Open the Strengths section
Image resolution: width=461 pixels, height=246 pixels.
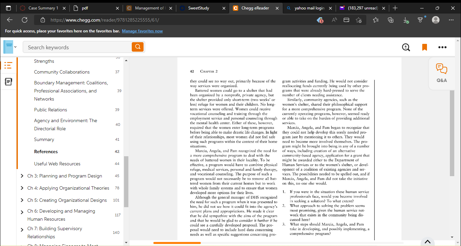pos(44,61)
